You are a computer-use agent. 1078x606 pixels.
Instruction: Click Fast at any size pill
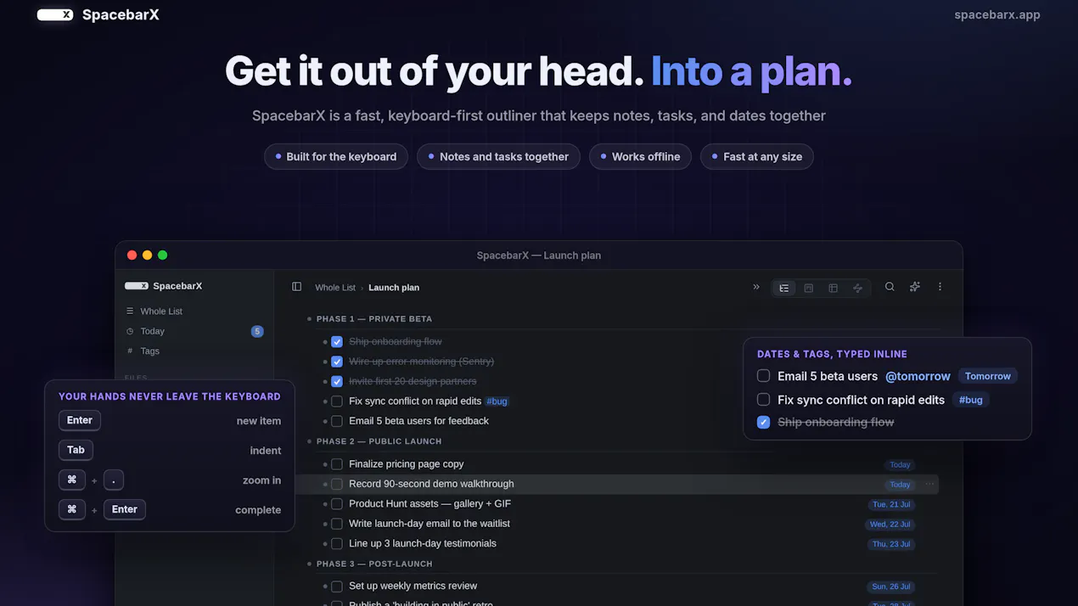(x=757, y=157)
